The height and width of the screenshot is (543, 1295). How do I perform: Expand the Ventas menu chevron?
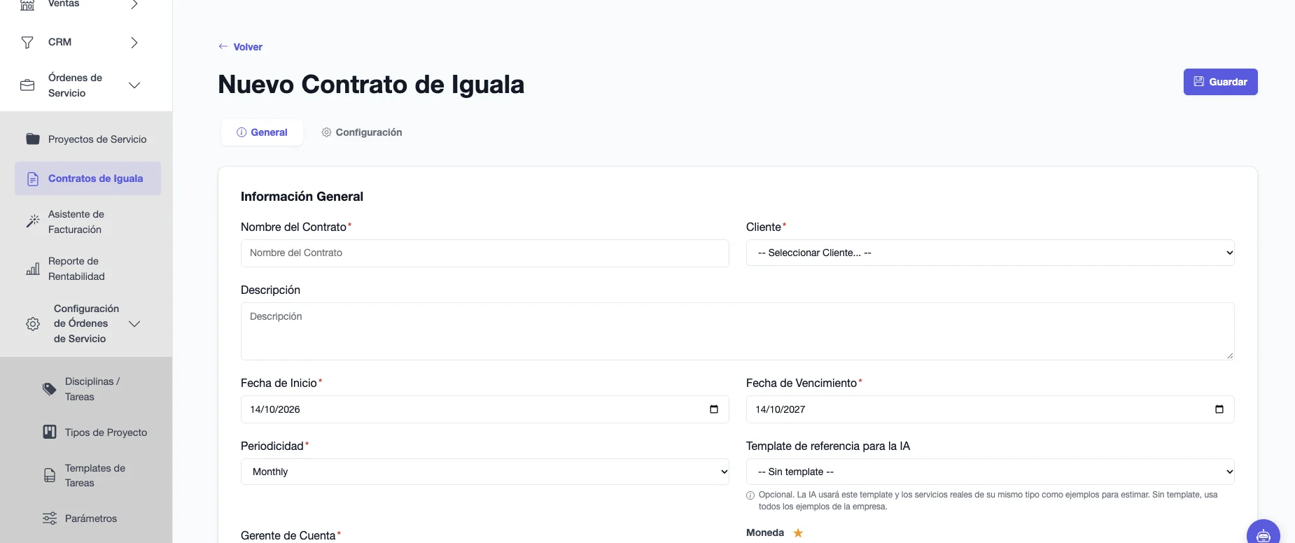point(134,4)
